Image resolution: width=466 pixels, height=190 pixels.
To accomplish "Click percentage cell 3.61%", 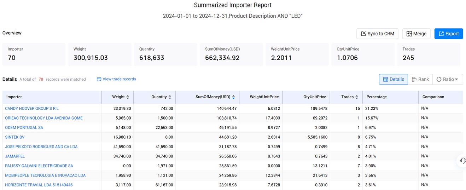I will 371,185.
